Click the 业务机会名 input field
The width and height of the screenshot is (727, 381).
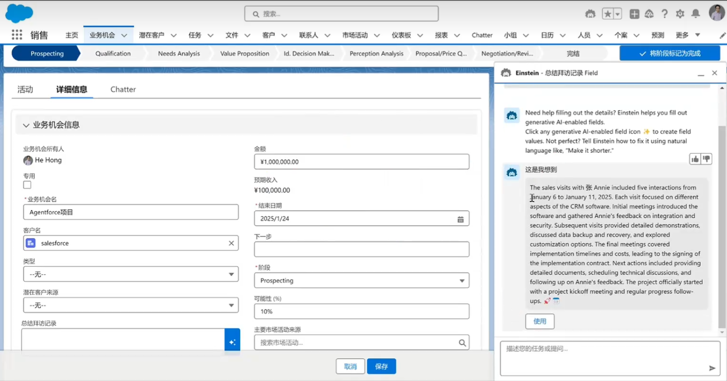coord(131,212)
